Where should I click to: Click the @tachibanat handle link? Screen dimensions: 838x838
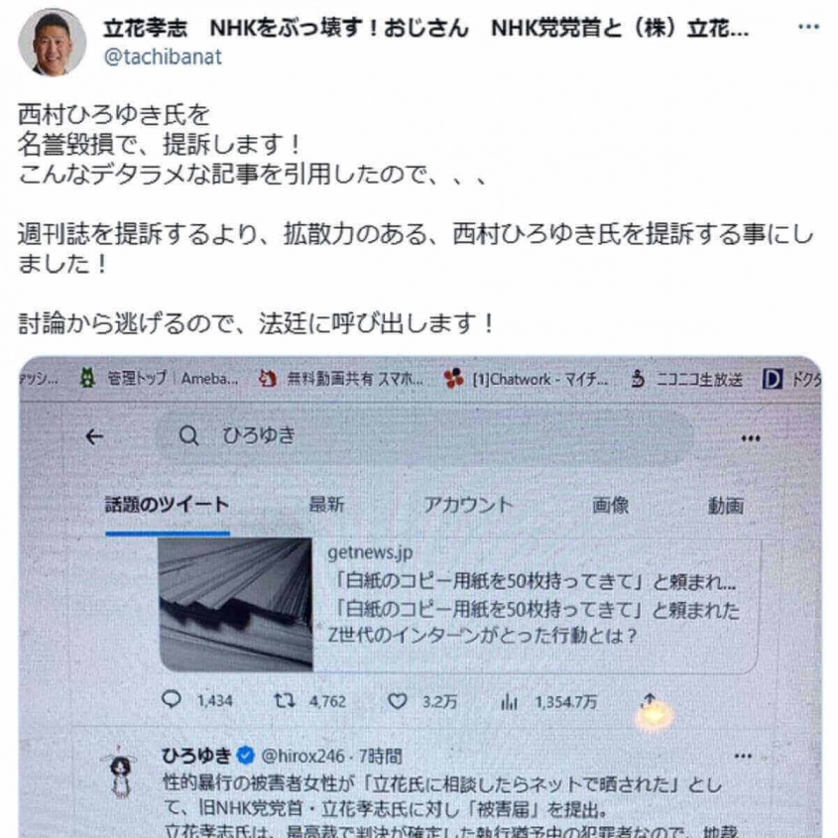click(x=163, y=57)
